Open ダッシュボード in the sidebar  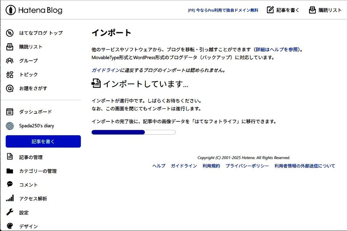(35, 112)
